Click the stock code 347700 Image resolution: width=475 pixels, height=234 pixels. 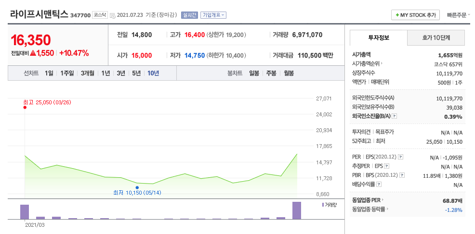pos(80,15)
